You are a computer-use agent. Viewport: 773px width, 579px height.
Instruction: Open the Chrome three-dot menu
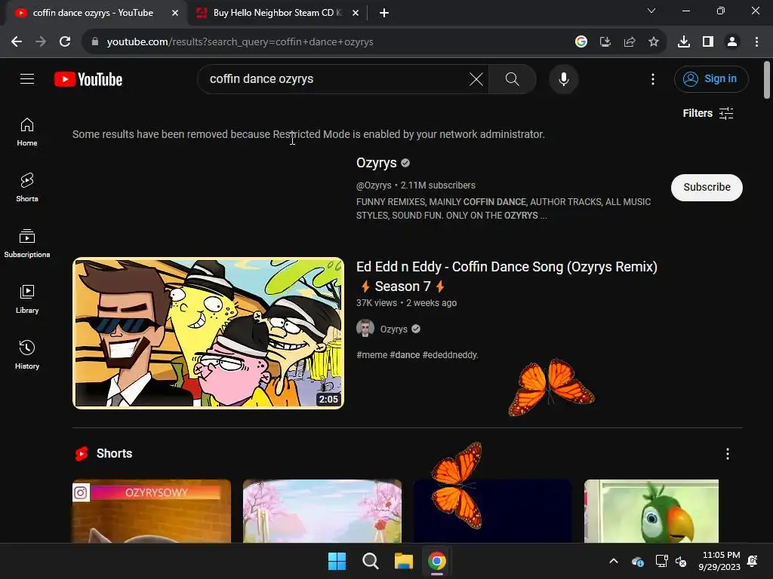click(x=756, y=42)
